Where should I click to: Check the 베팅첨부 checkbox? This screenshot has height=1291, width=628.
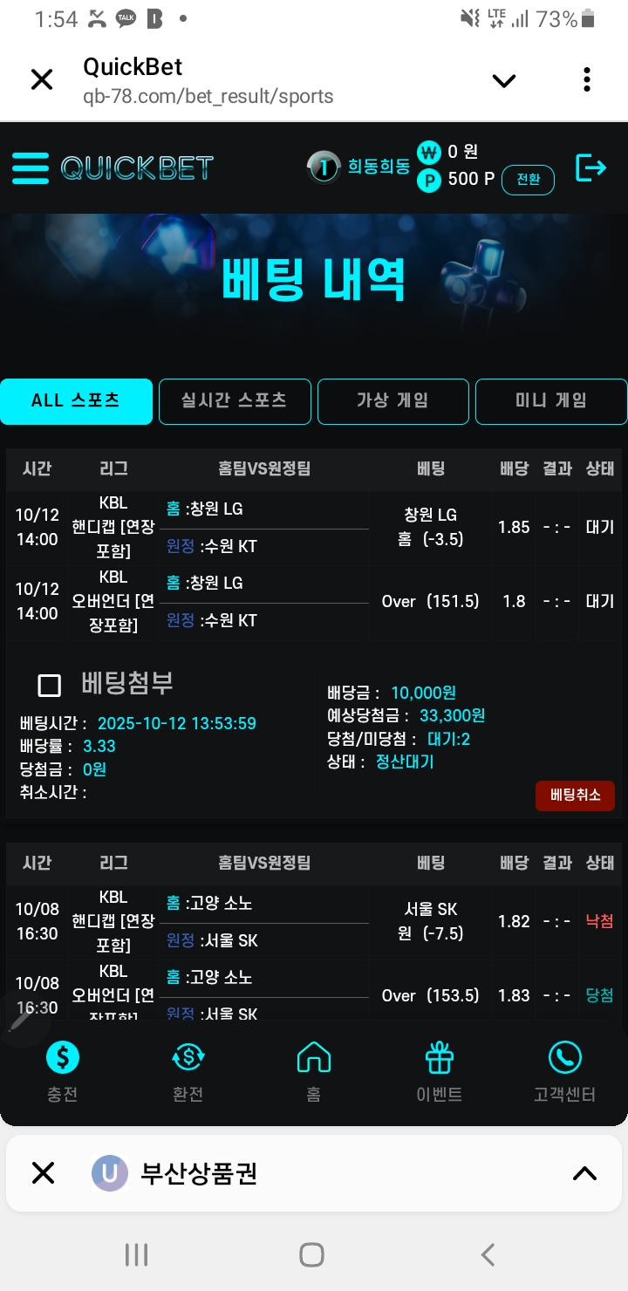click(50, 686)
